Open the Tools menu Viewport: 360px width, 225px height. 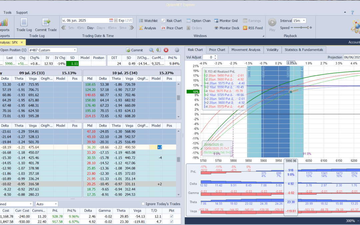(x=7, y=12)
